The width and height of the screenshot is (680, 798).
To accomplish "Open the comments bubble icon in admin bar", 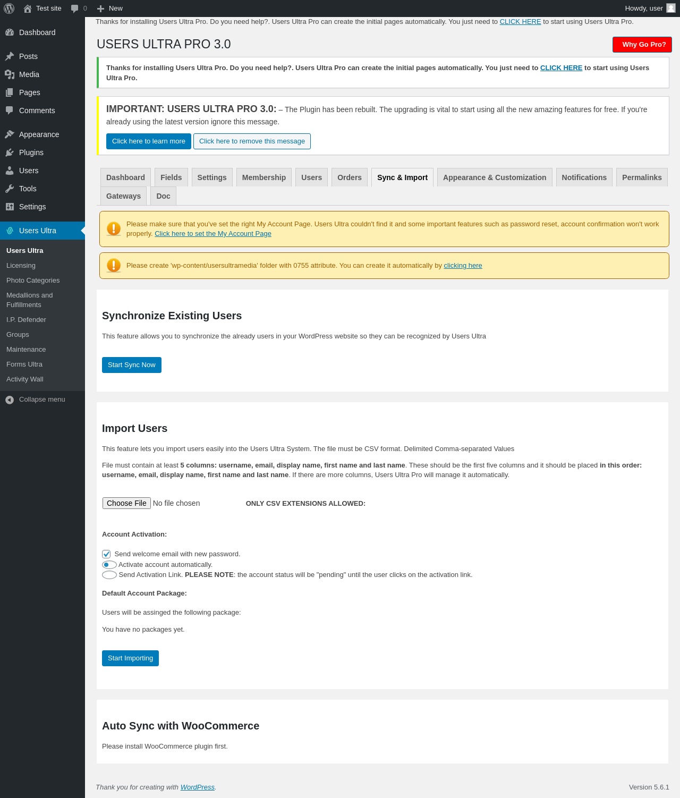I will coord(74,9).
